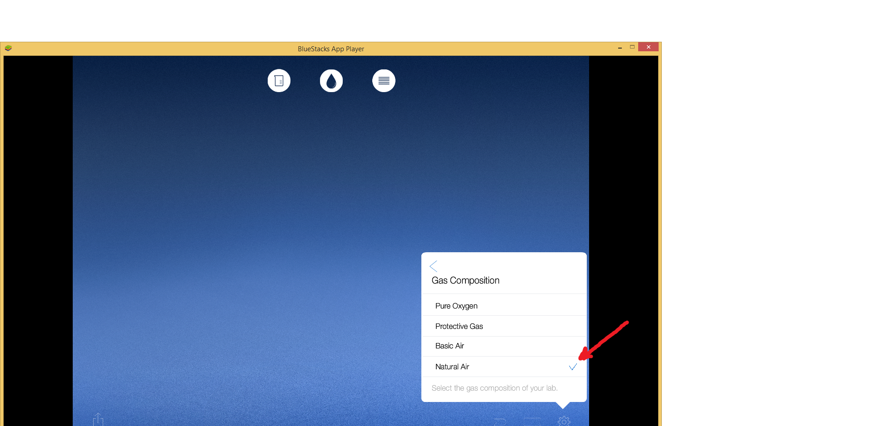Click the blue checkmark beside Natural Air
The height and width of the screenshot is (426, 870).
573,367
